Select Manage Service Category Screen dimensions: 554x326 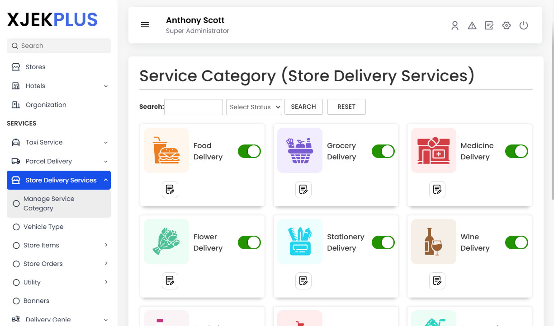[x=48, y=203]
